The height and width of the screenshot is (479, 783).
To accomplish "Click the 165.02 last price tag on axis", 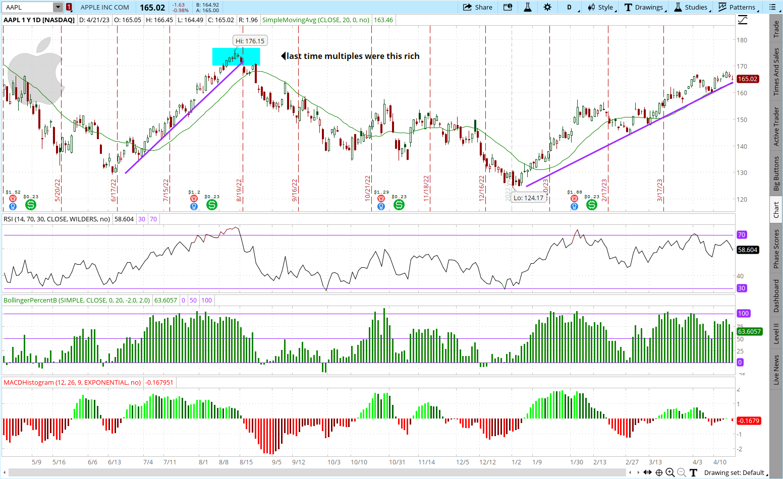I will point(748,79).
